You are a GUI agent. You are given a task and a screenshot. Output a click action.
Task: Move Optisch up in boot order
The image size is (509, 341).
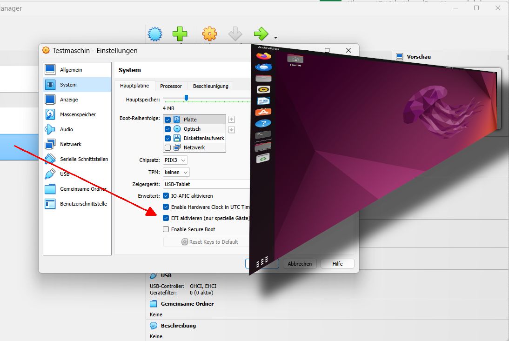[231, 119]
